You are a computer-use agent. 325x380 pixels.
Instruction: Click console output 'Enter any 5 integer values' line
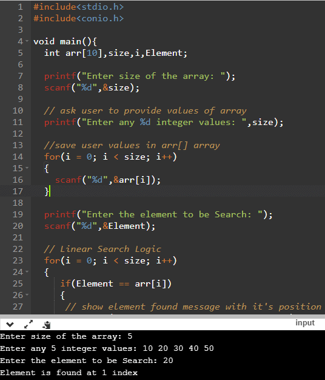107,348
